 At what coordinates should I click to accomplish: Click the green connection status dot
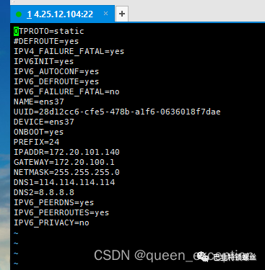click(19, 14)
